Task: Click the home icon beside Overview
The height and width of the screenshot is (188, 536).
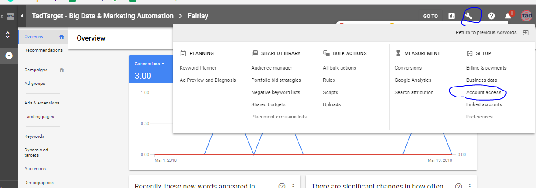Action: tap(61, 37)
